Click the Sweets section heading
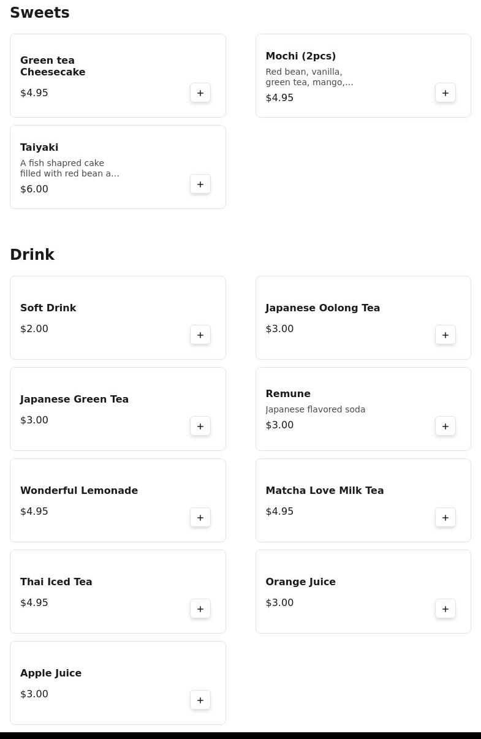This screenshot has height=739, width=481. coord(40,13)
